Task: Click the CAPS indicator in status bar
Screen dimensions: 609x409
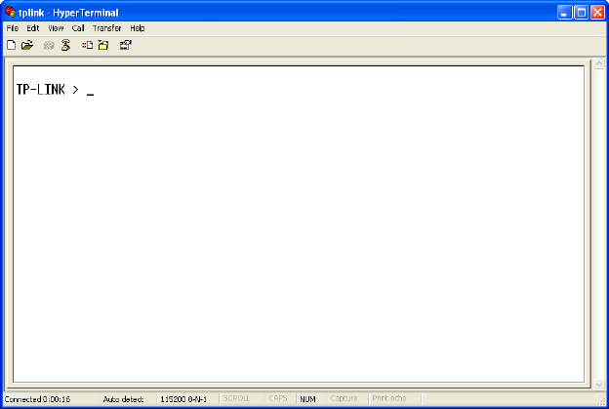Action: click(278, 398)
